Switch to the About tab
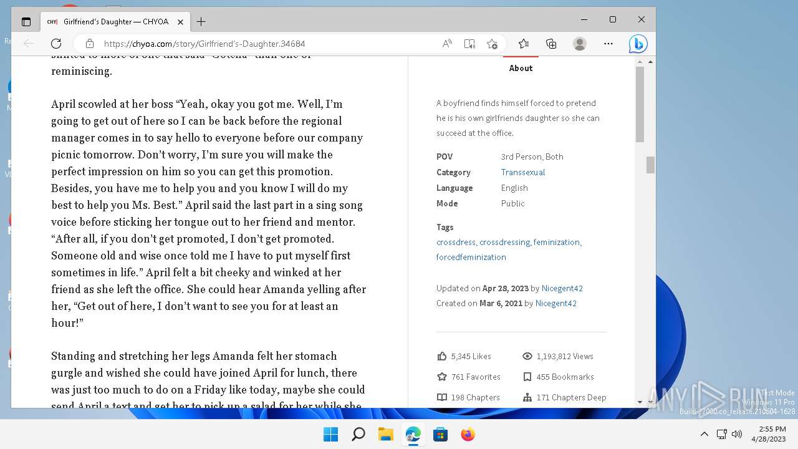 click(x=521, y=68)
